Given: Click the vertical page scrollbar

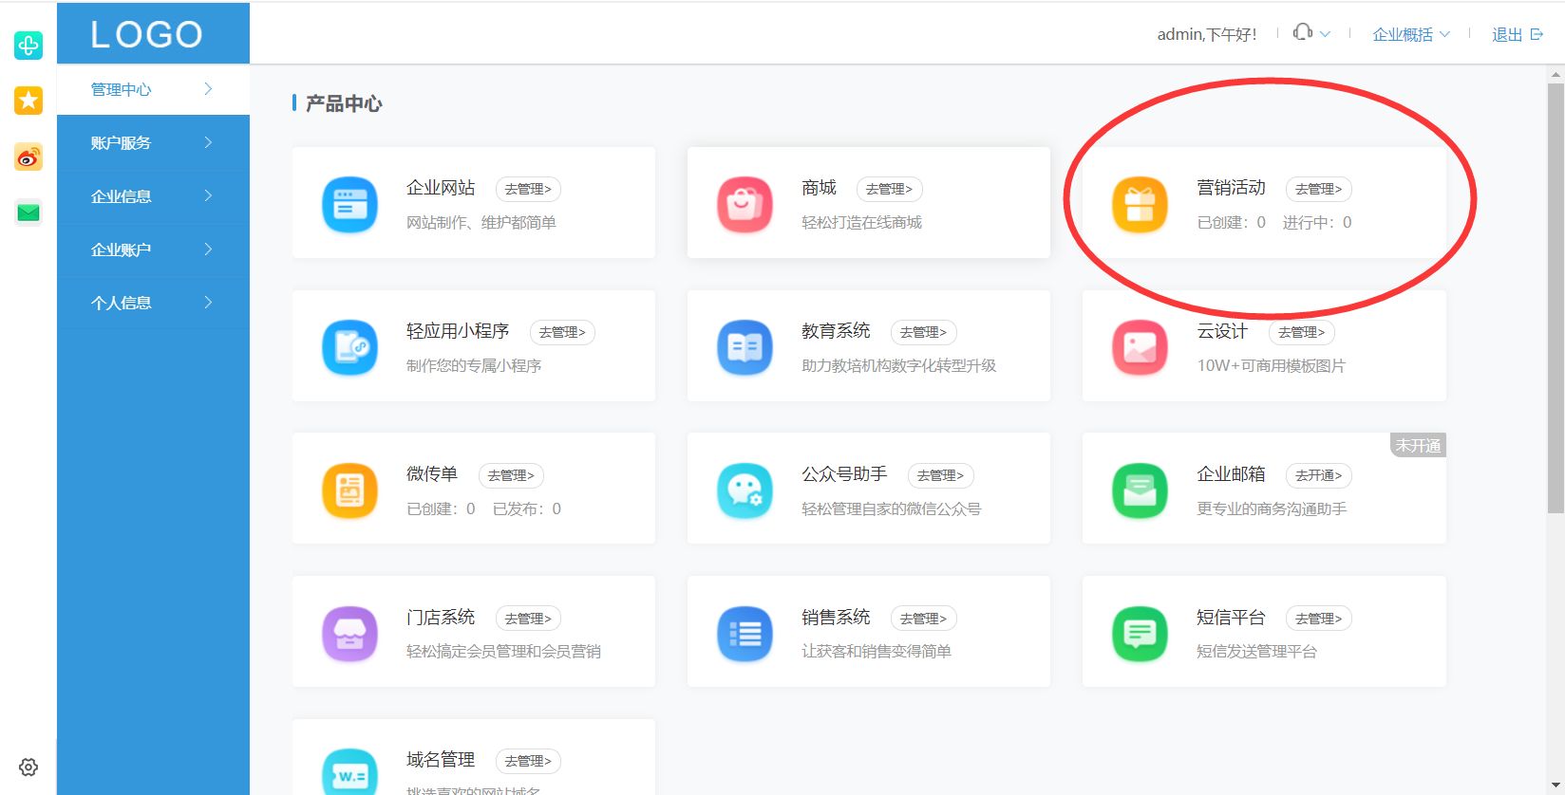Looking at the screenshot, I should [1556, 299].
